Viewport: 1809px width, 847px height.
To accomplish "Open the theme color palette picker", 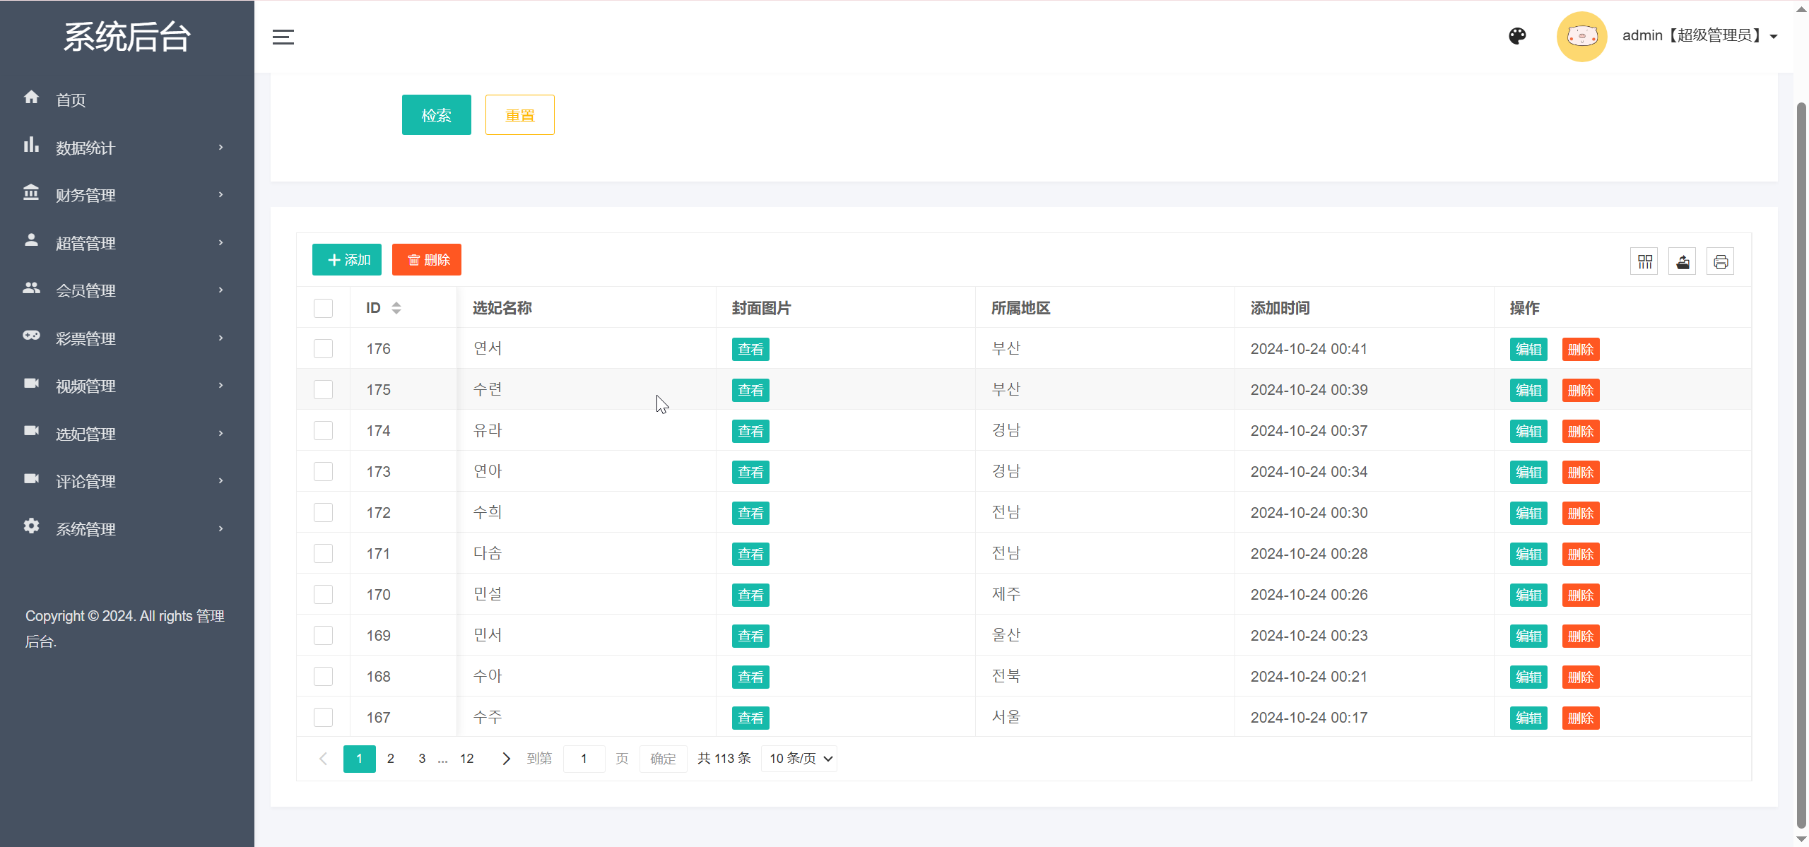I will [x=1518, y=36].
